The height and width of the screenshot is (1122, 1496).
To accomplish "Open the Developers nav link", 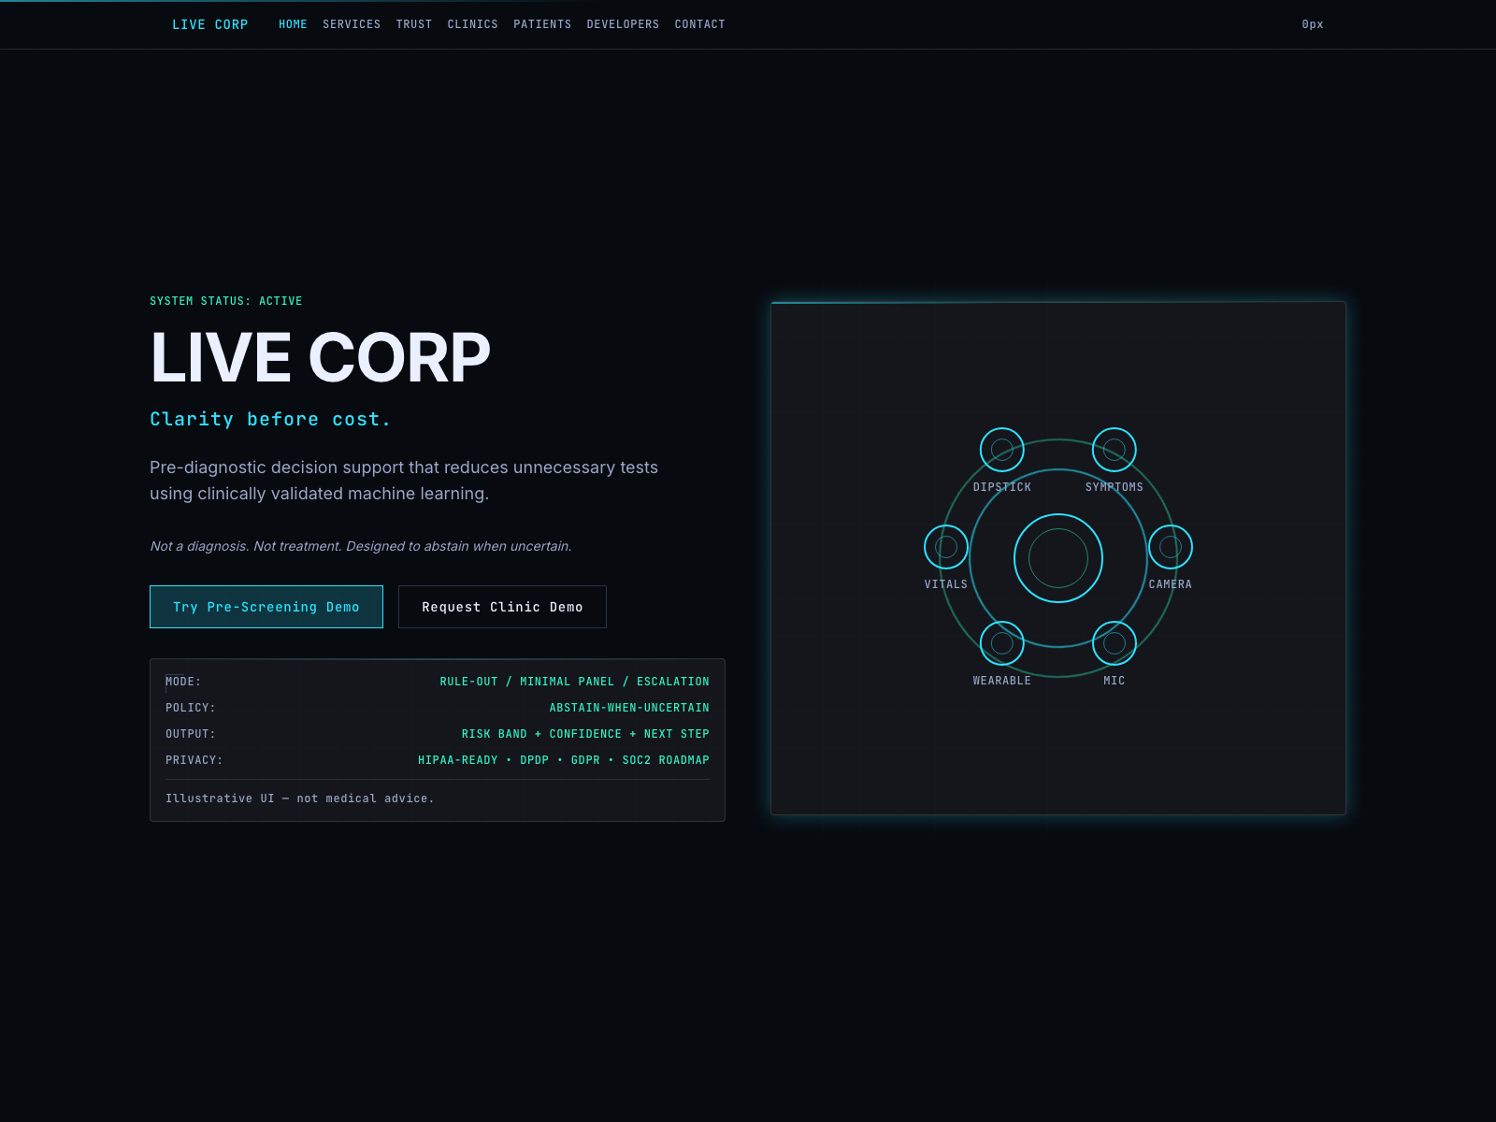I will coord(623,24).
